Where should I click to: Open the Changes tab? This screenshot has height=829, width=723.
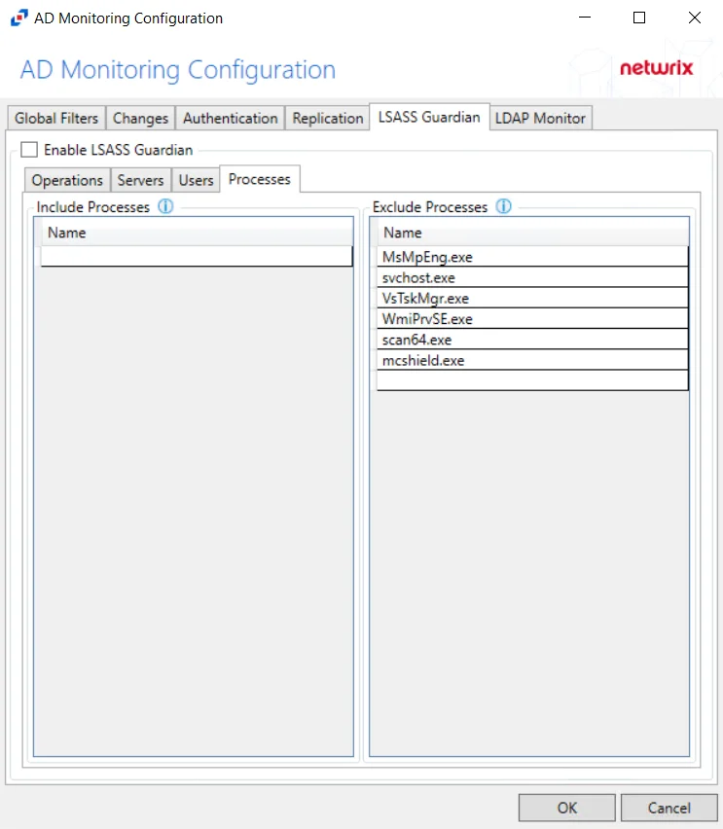coord(140,118)
